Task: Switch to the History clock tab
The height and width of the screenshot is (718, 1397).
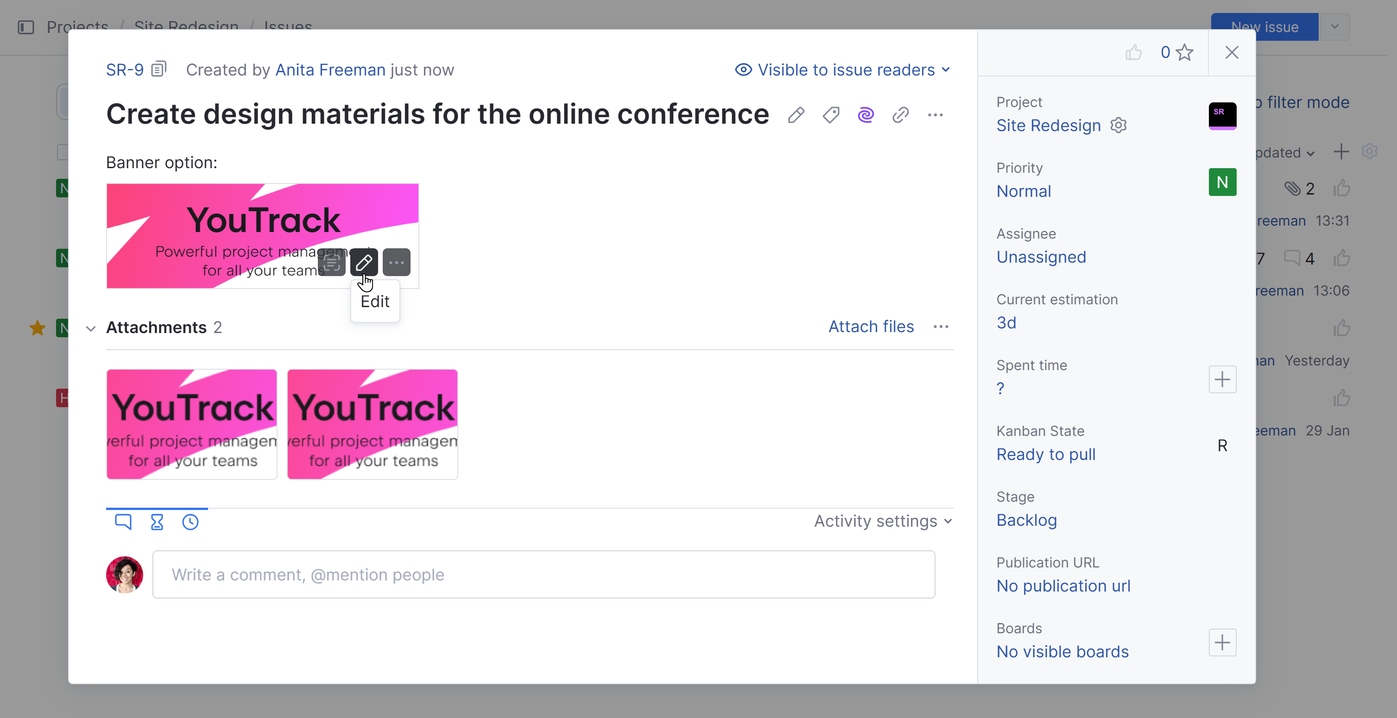Action: pyautogui.click(x=190, y=522)
